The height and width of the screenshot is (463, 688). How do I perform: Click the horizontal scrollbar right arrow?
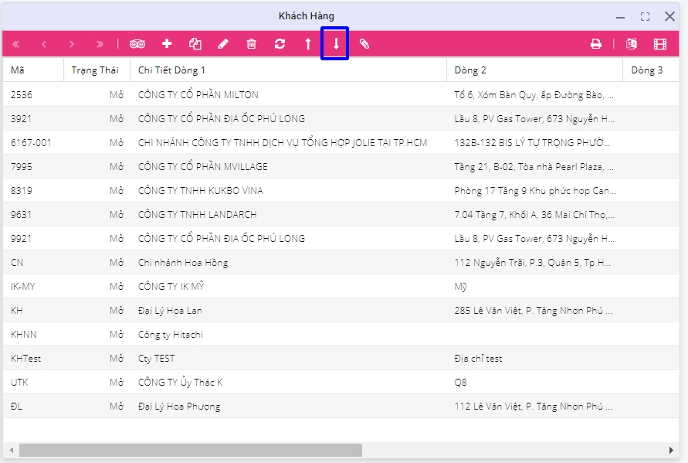pos(671,450)
